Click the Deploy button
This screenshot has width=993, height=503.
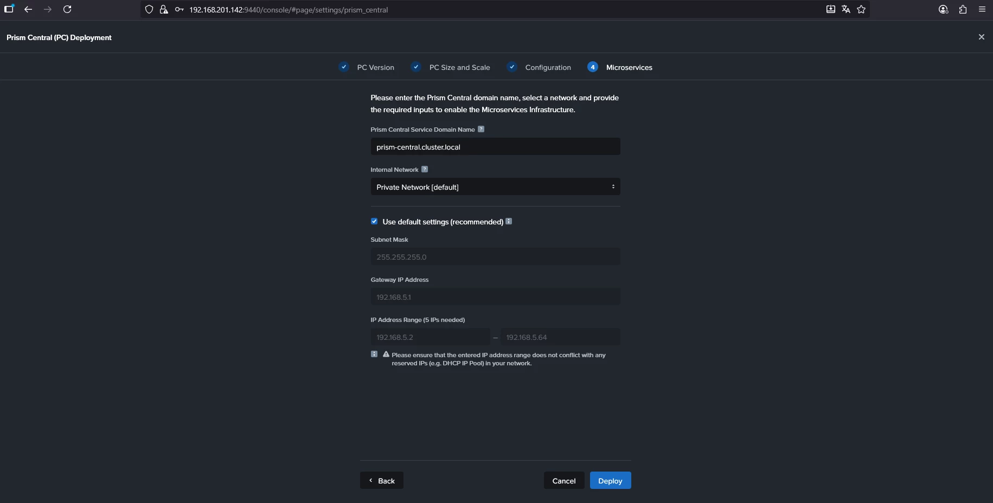610,480
